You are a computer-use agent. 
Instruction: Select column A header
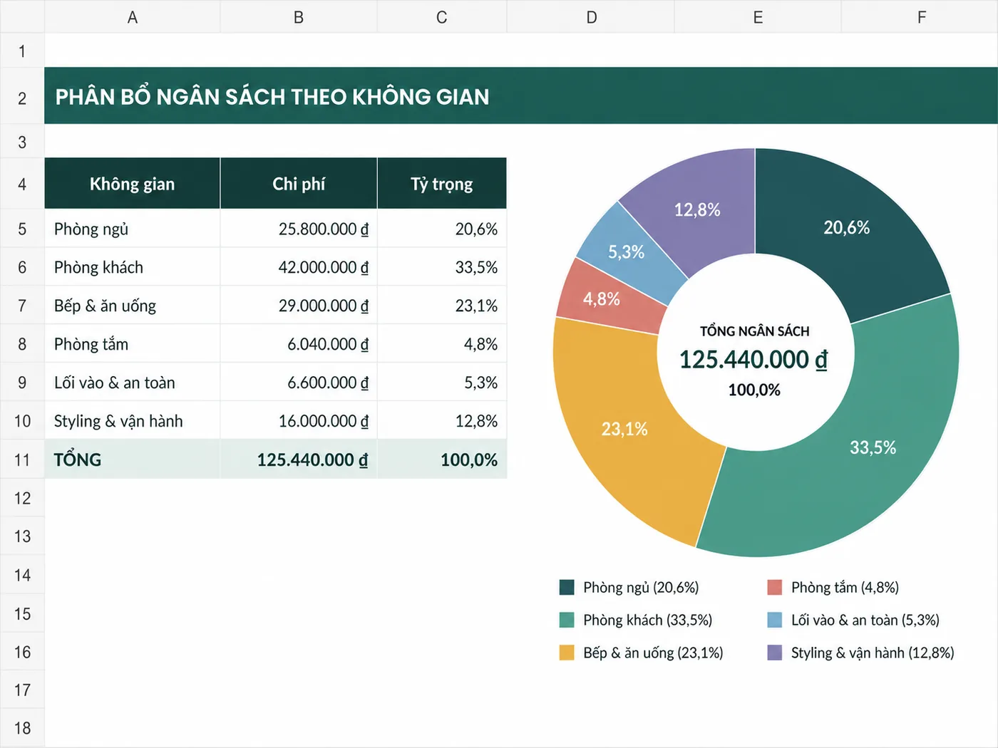pos(133,17)
